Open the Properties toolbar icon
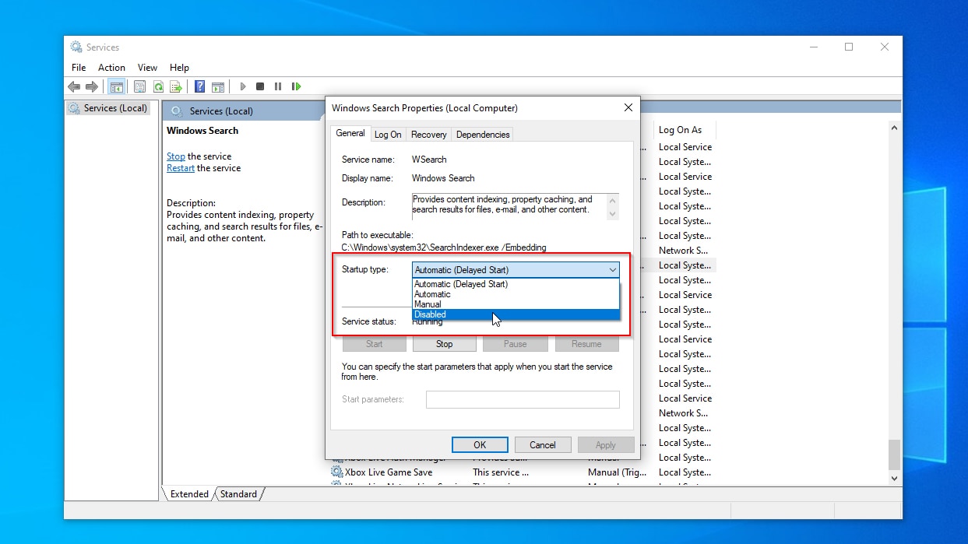The width and height of the screenshot is (968, 544). click(x=139, y=86)
